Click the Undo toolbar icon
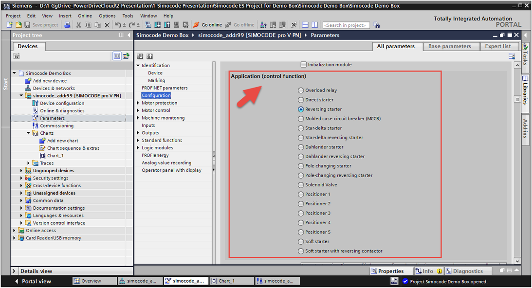 pyautogui.click(x=118, y=25)
